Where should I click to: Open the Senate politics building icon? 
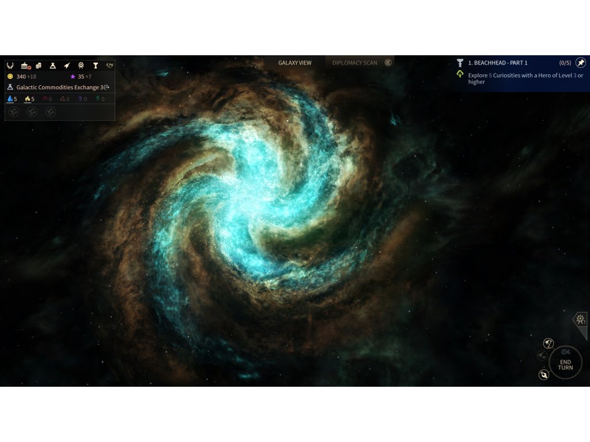[25, 66]
